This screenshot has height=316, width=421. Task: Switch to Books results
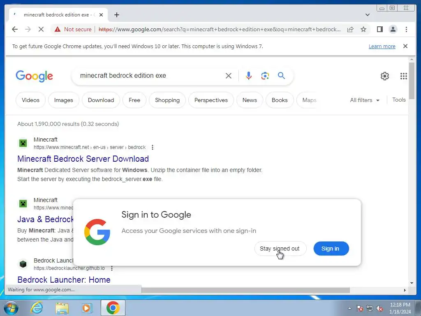click(280, 100)
